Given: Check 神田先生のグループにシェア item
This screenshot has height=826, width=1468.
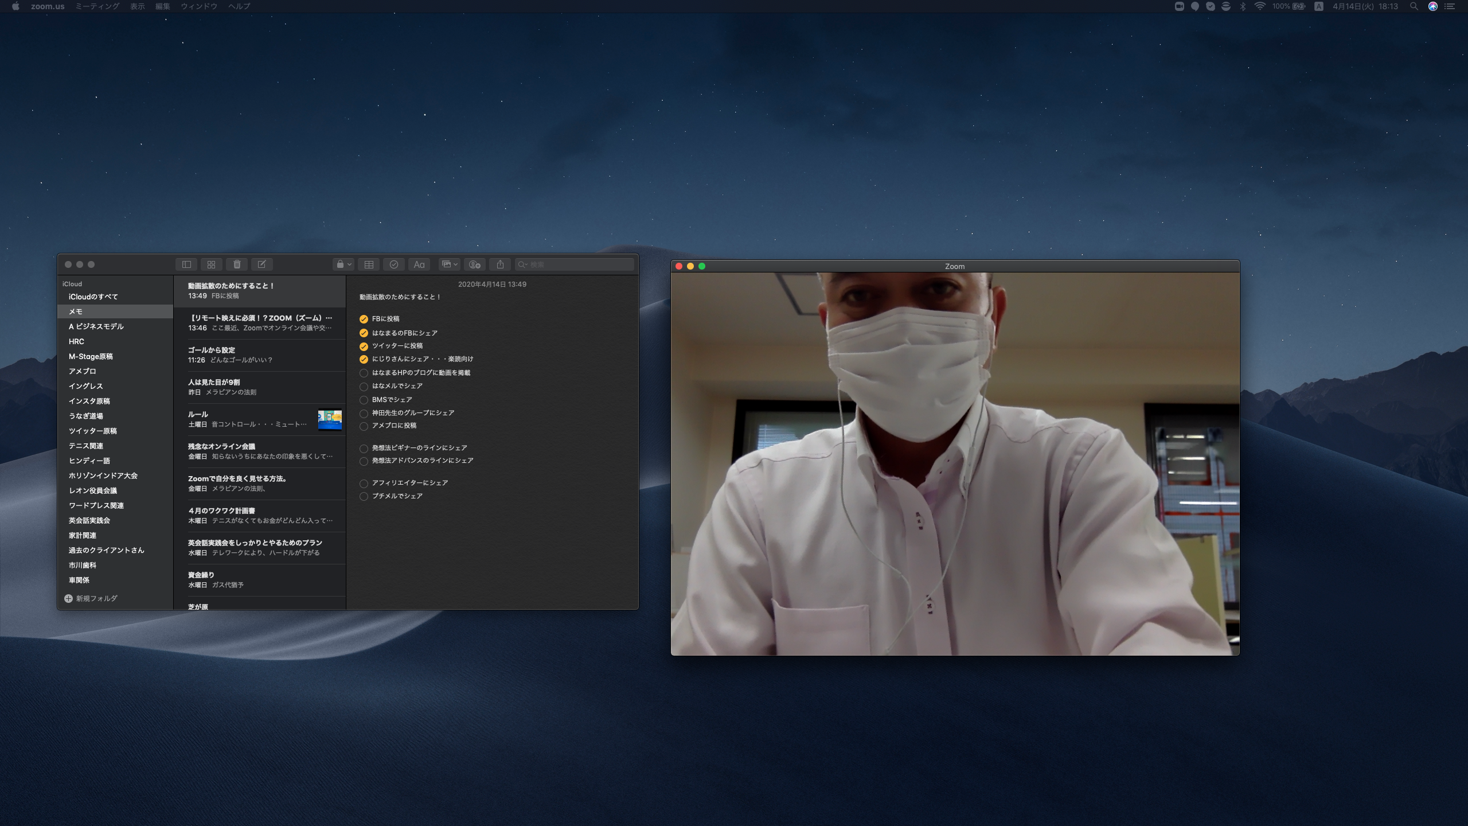Looking at the screenshot, I should point(364,413).
